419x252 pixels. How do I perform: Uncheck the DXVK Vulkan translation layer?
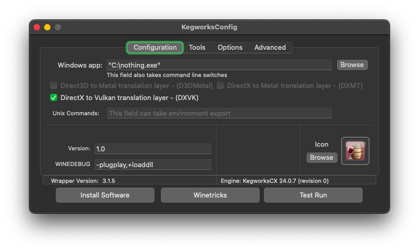pyautogui.click(x=54, y=97)
